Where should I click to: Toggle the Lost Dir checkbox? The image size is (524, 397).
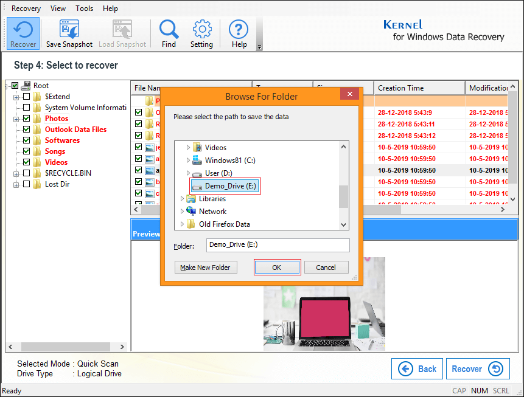pyautogui.click(x=26, y=184)
